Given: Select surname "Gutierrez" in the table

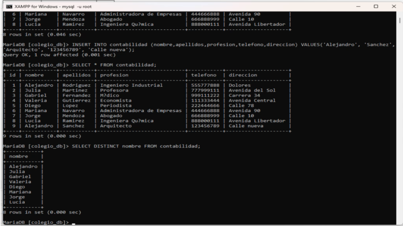Looking at the screenshot, I should point(76,100).
